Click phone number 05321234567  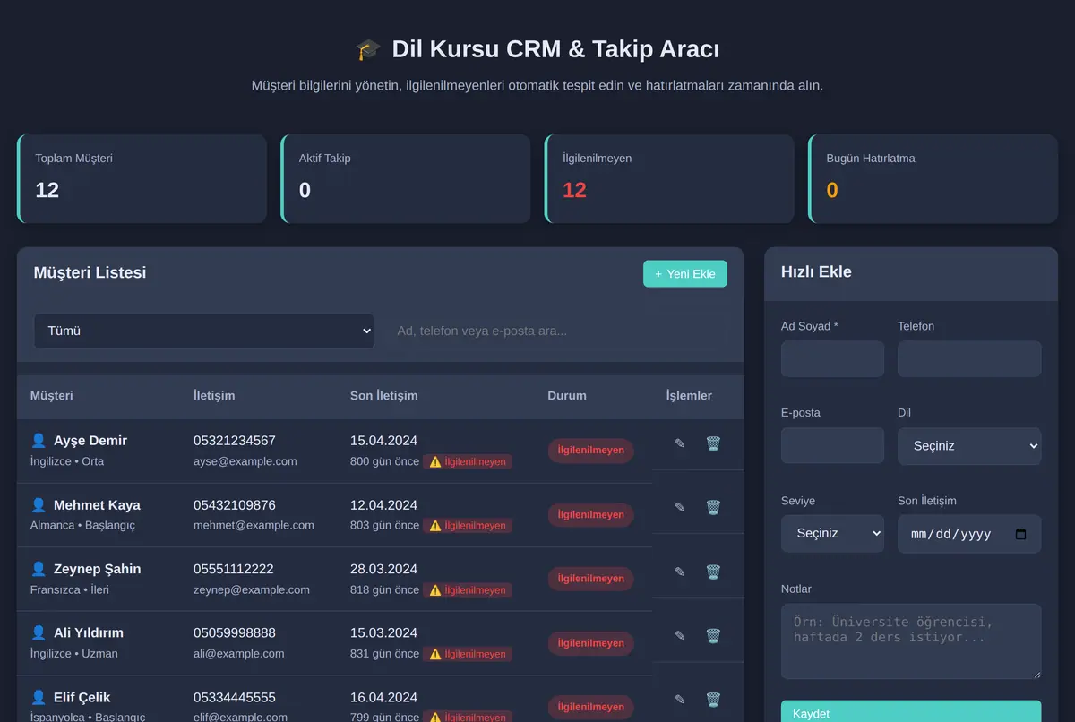click(x=235, y=441)
